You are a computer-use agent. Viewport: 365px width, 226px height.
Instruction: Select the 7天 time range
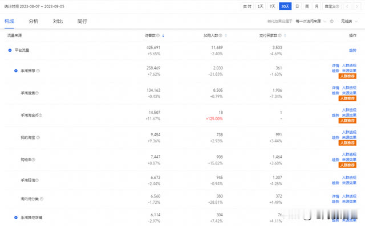coord(273,6)
